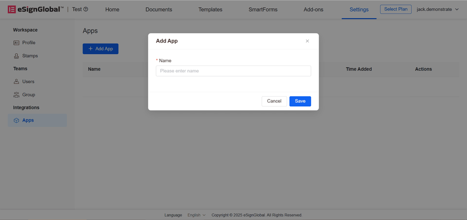Screen dimensions: 467x220
Task: Click the Profile card icon in sidebar
Action: pyautogui.click(x=16, y=43)
